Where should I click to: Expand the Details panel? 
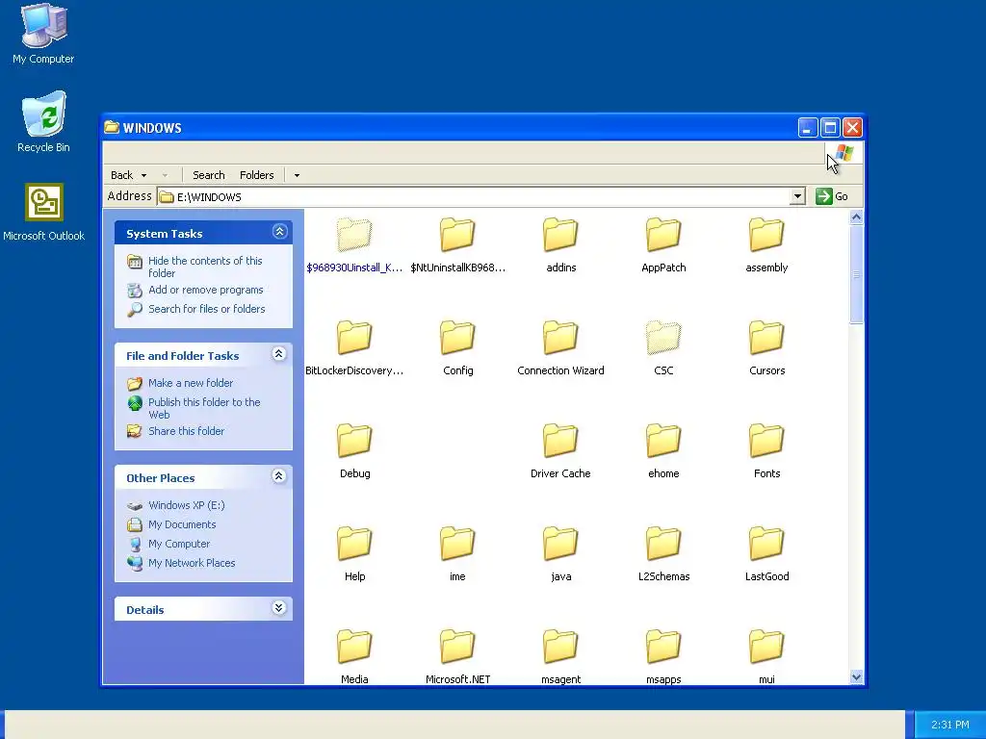(279, 608)
